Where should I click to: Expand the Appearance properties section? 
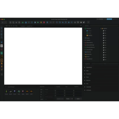tap(85, 67)
